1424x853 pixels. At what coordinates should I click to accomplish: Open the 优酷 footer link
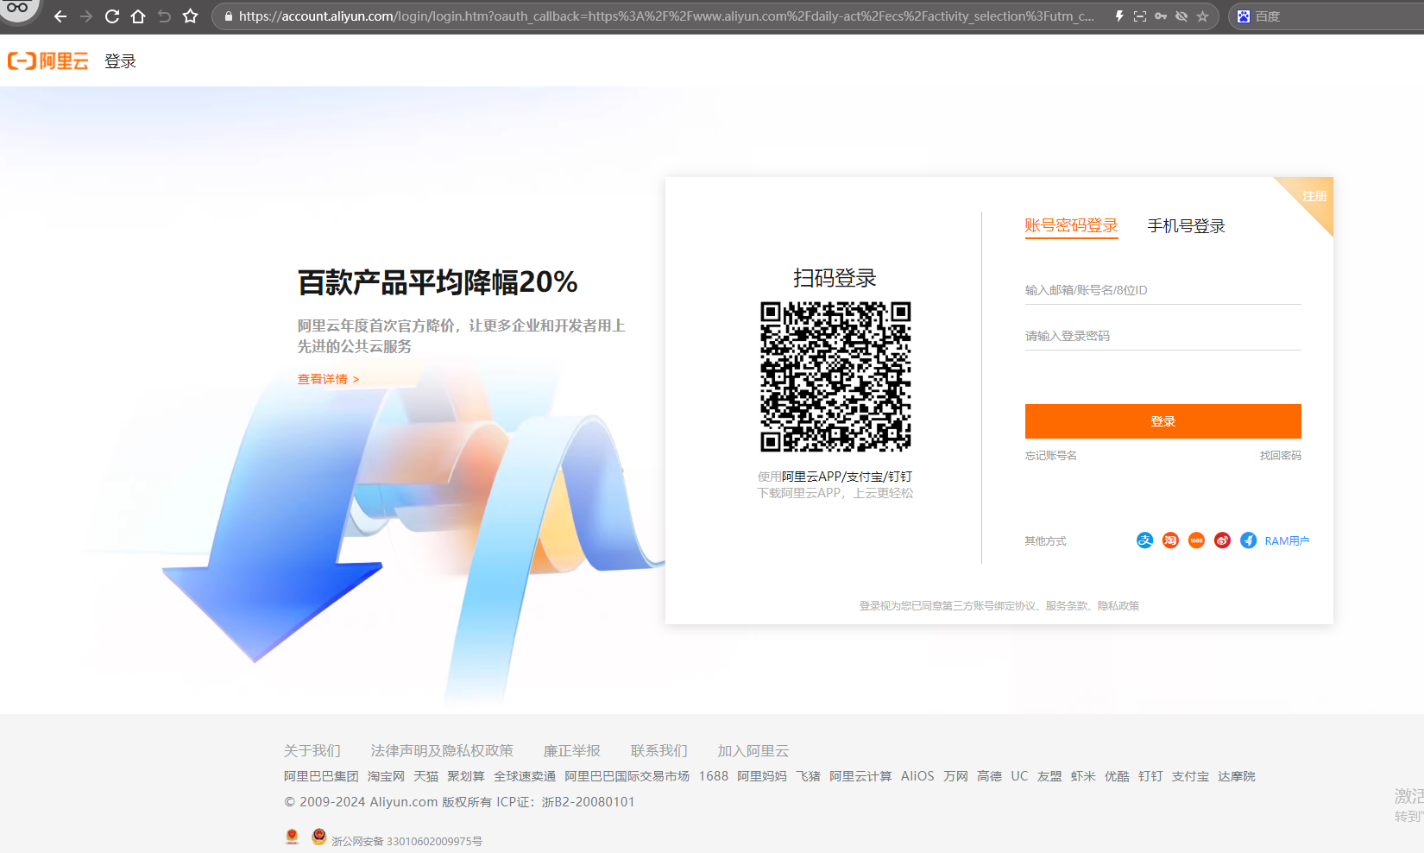click(1117, 776)
